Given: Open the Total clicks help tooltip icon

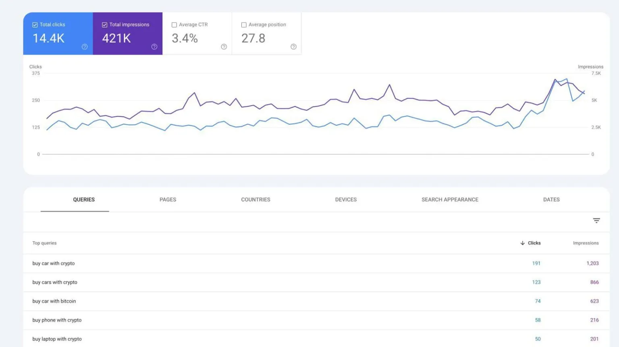Looking at the screenshot, I should coord(85,47).
